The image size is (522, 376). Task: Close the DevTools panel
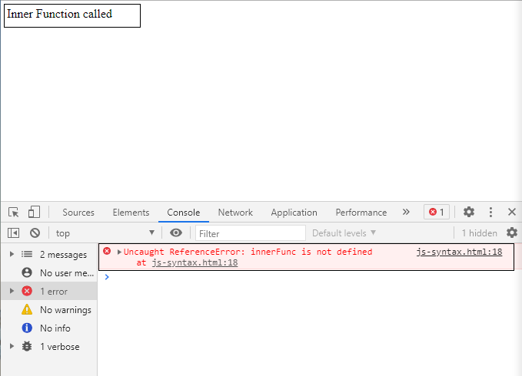click(512, 213)
